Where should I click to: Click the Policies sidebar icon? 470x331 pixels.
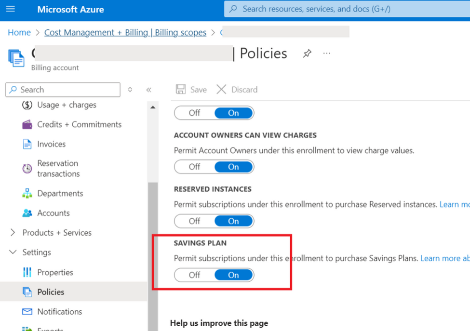[27, 292]
